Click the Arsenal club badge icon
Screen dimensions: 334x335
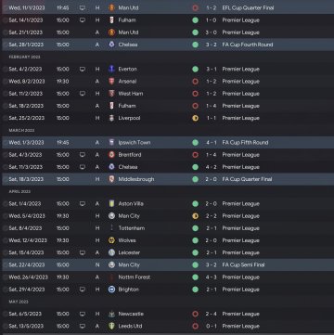pyautogui.click(x=111, y=82)
